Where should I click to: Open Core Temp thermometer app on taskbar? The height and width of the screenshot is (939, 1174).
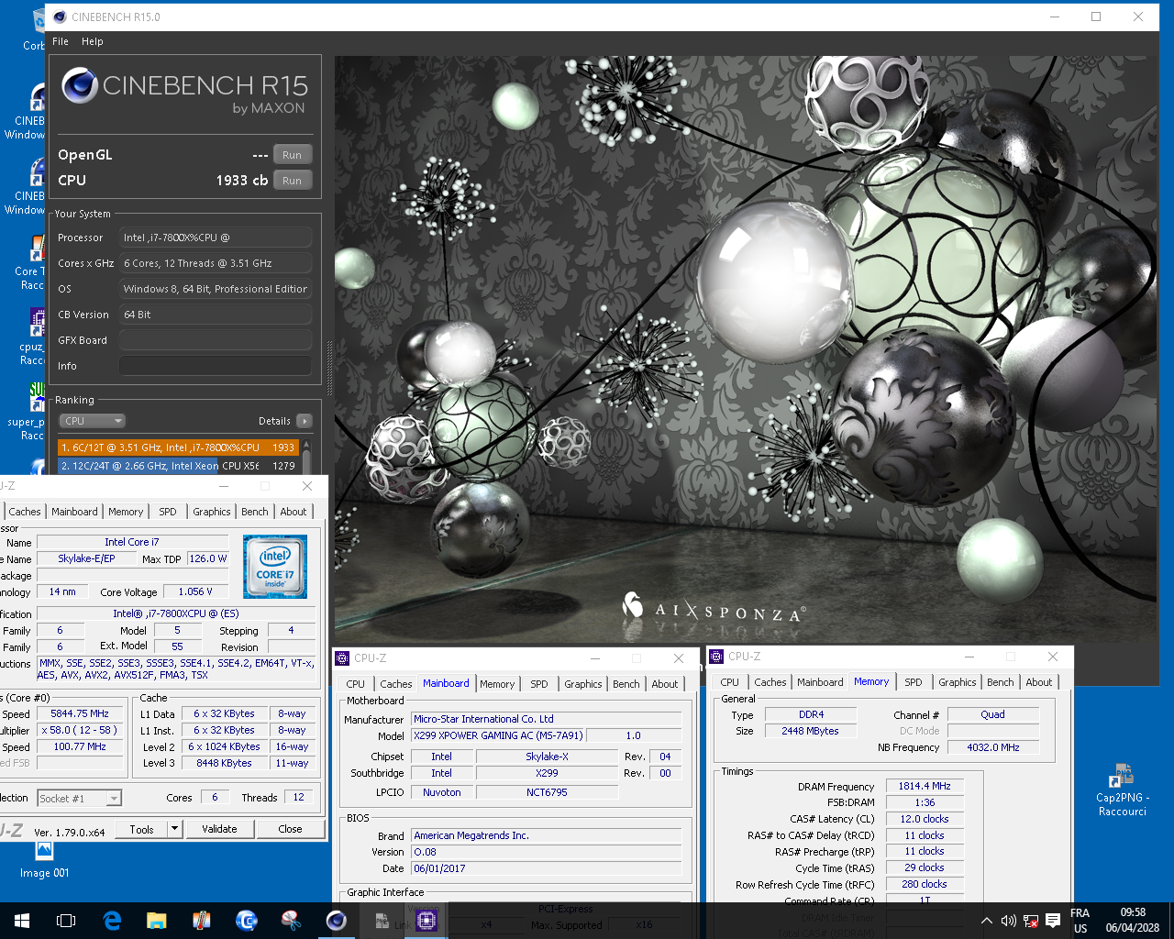coord(202,921)
